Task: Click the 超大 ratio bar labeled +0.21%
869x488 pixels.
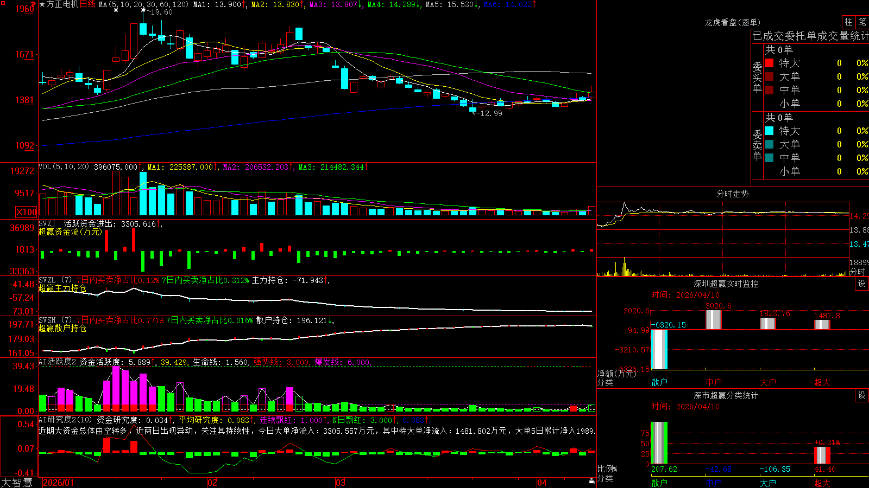Action: pyautogui.click(x=822, y=455)
